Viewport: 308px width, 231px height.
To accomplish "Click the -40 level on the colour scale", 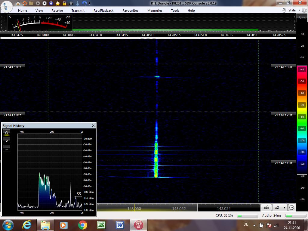I will coord(302,69).
